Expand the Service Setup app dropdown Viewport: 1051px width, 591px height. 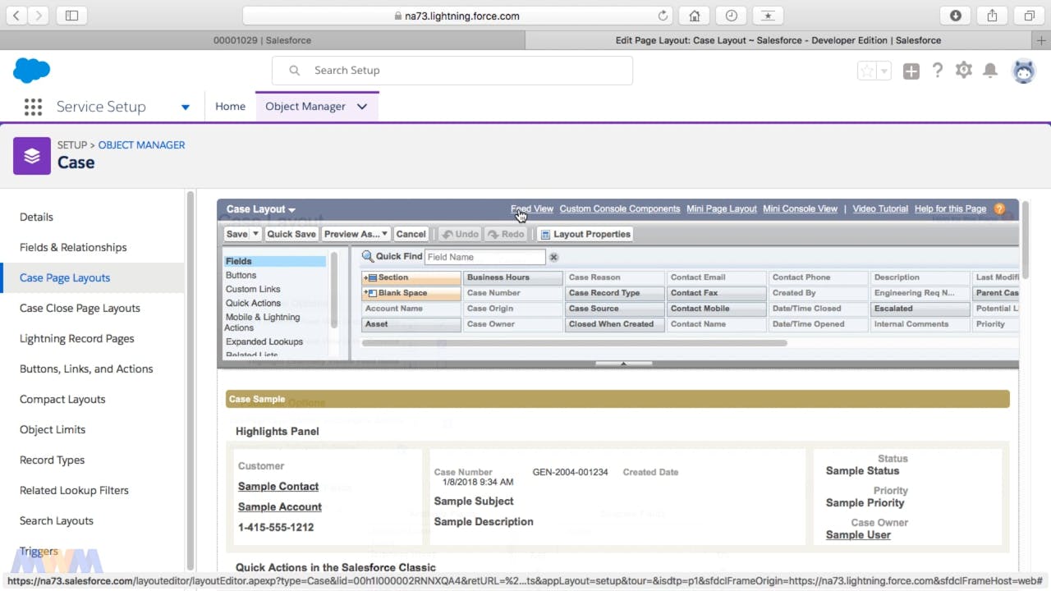pos(186,108)
